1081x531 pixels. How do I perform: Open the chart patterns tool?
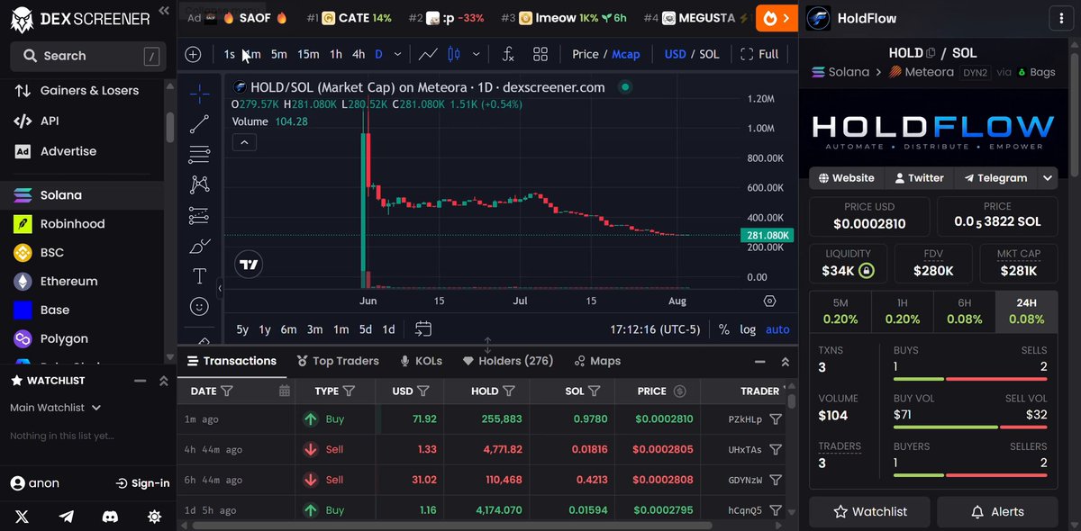[199, 184]
